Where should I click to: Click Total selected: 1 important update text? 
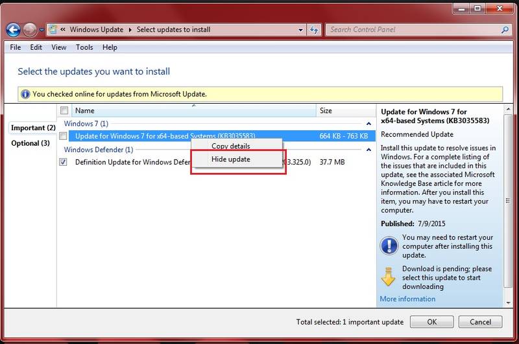point(350,322)
